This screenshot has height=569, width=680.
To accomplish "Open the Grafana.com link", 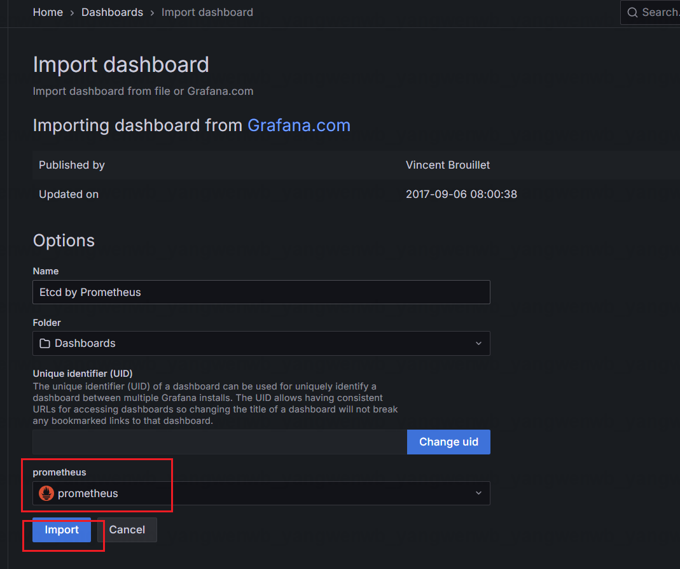I will click(299, 125).
